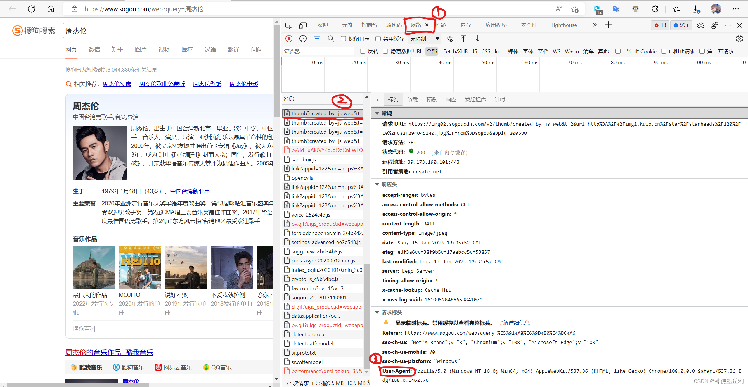Open the network search magnifier
This screenshot has width=748, height=387.
click(x=331, y=39)
